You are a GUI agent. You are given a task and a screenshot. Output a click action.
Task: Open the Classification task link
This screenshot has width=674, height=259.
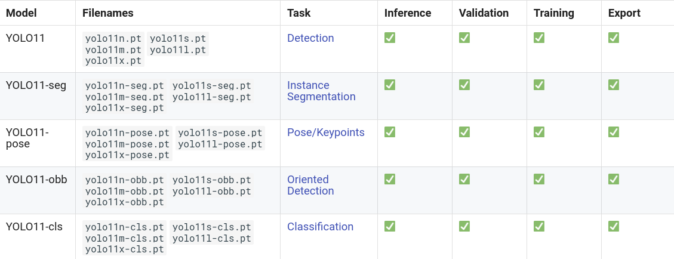[320, 227]
